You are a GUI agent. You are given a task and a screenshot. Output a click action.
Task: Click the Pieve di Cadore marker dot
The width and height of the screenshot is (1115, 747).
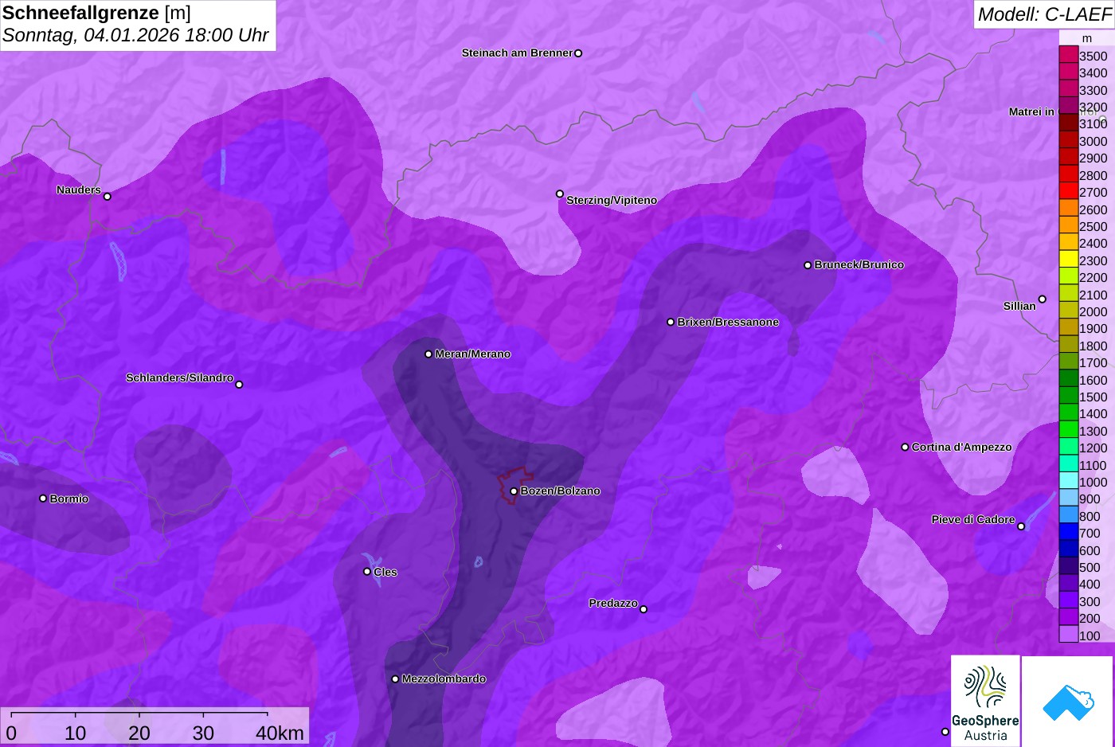click(x=1021, y=526)
